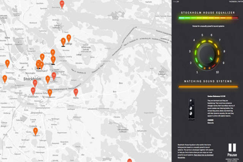Click the equalizer volume knob

tap(207, 55)
